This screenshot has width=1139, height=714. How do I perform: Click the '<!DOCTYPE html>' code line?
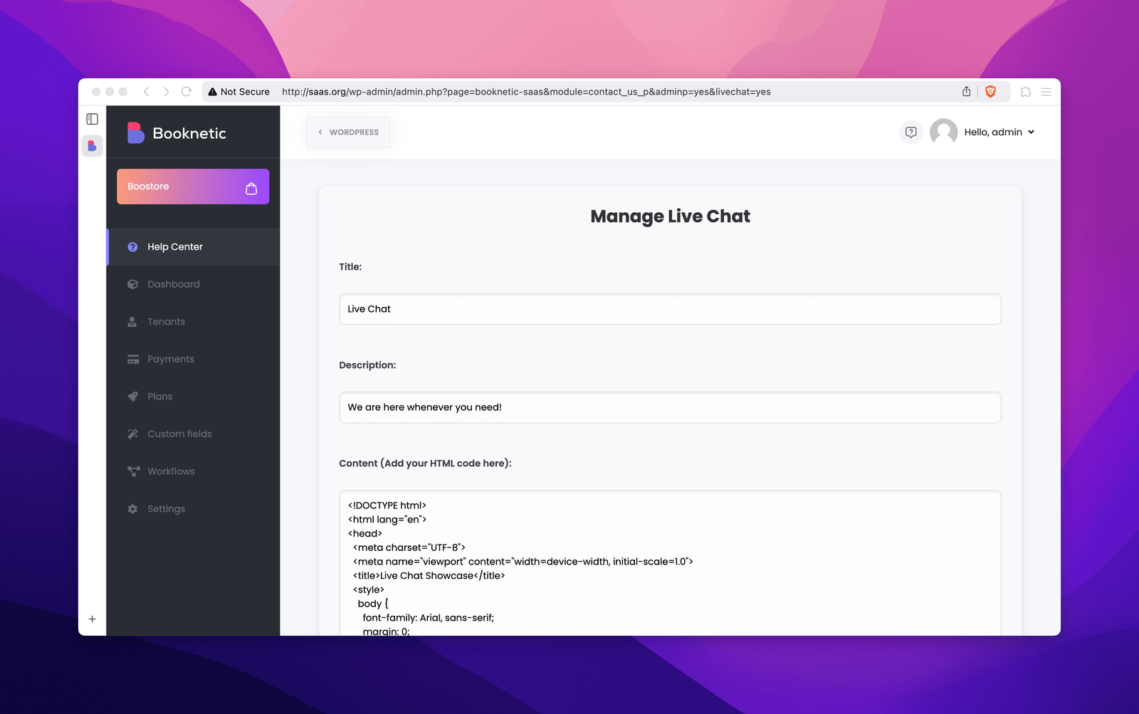click(x=387, y=505)
